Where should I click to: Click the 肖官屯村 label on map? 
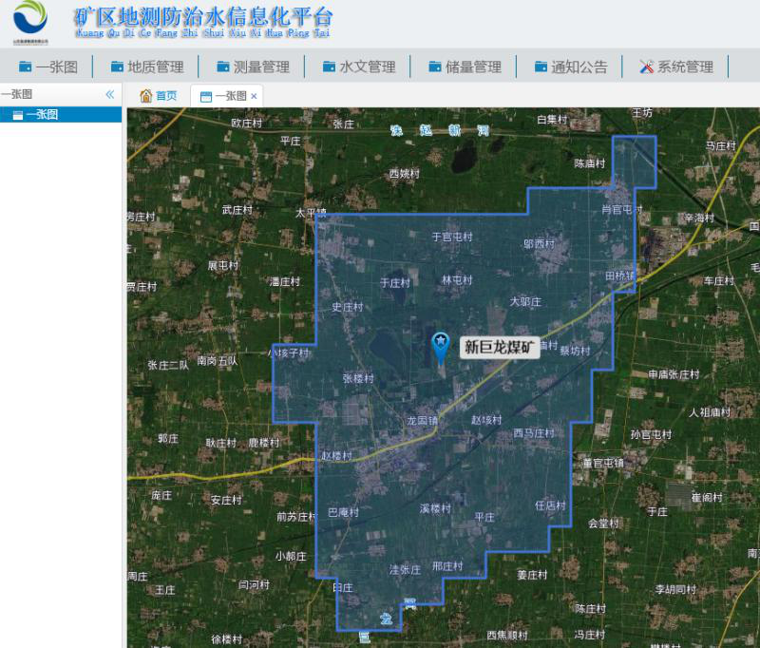pos(622,209)
